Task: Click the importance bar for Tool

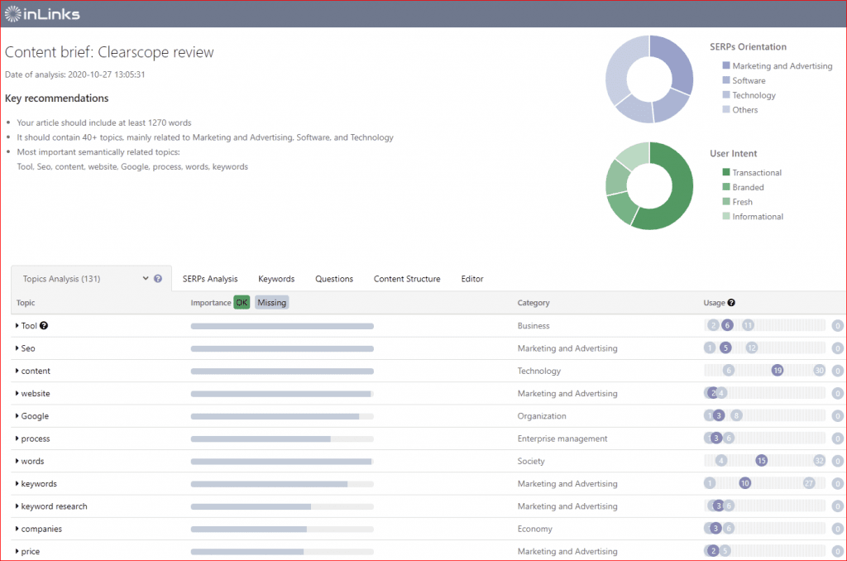Action: pyautogui.click(x=282, y=326)
